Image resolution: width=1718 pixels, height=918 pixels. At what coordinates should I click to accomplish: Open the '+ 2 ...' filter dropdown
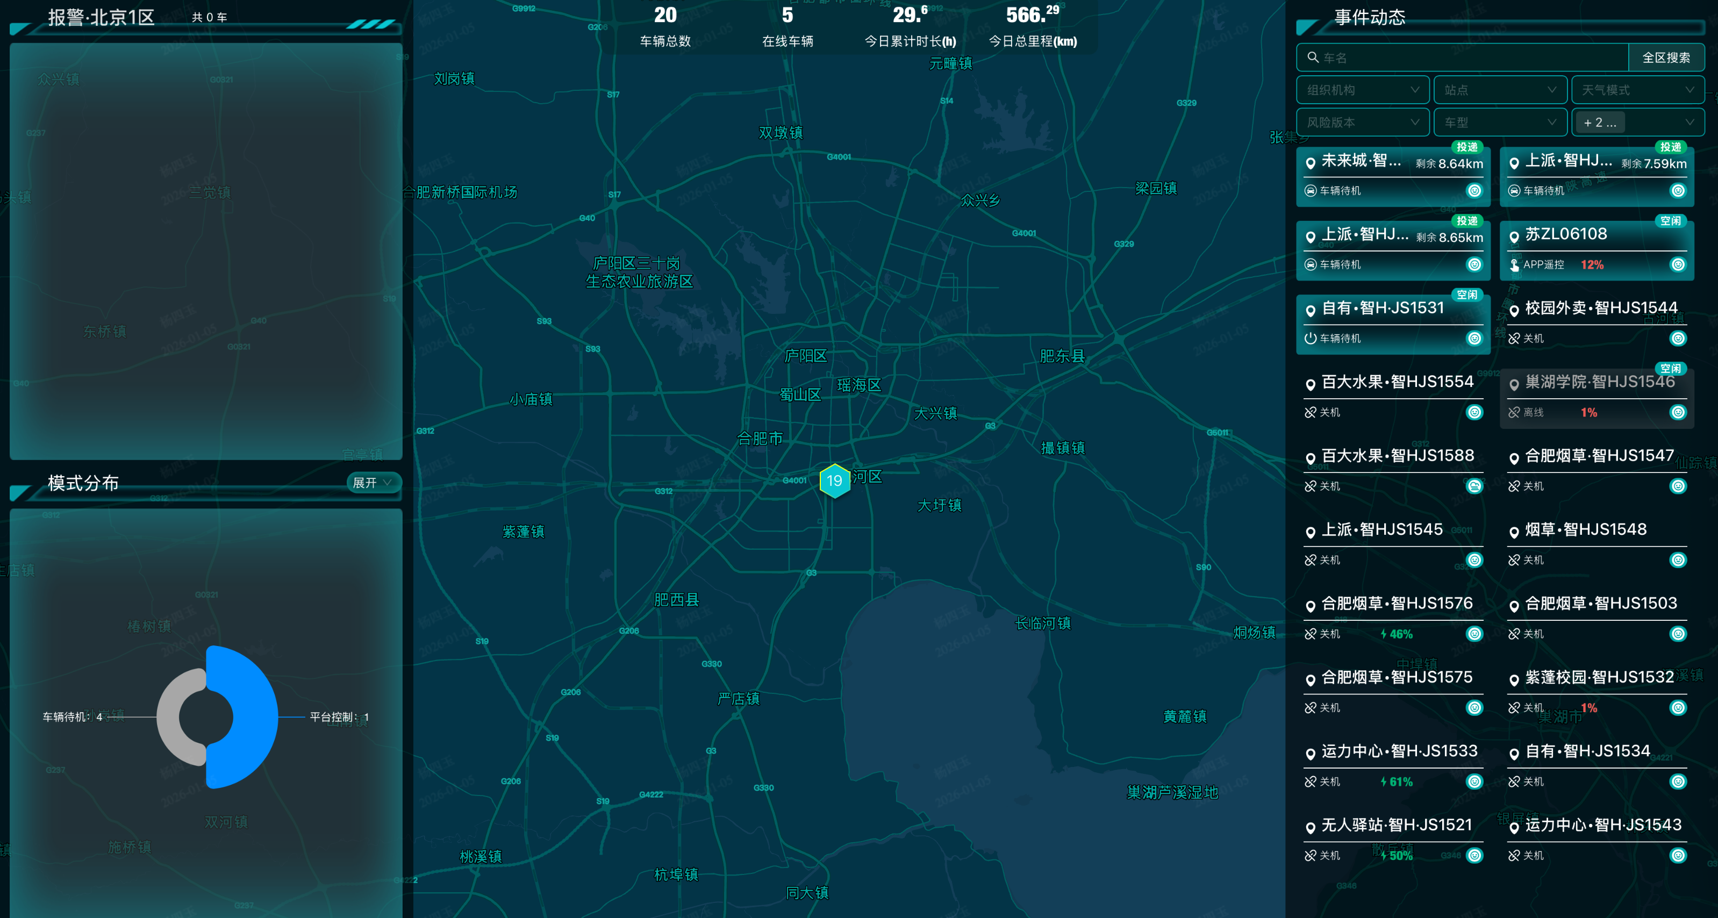coord(1637,123)
